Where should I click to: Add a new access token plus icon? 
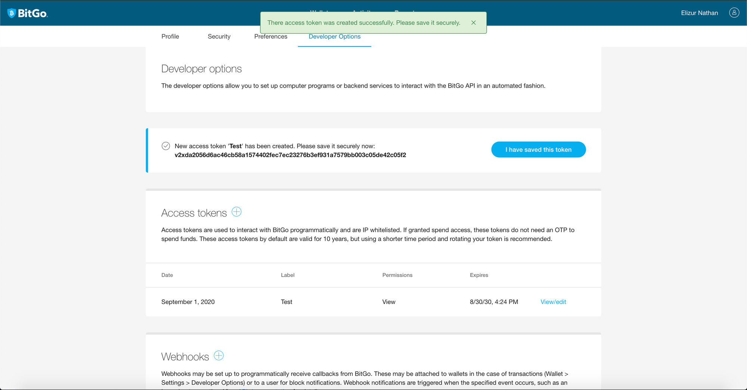[236, 212]
